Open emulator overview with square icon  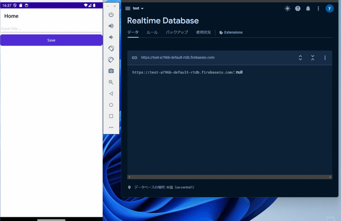(111, 116)
